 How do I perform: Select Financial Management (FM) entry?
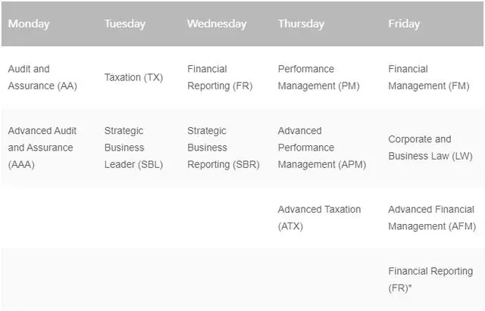[429, 77]
